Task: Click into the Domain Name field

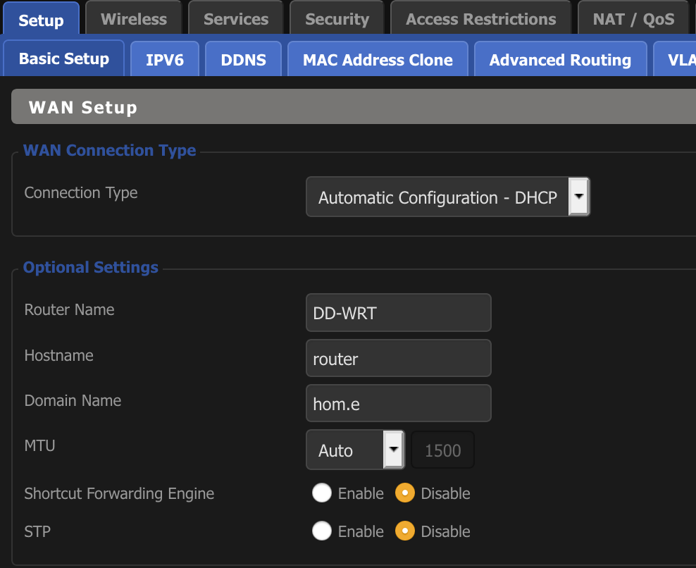Action: click(x=398, y=403)
